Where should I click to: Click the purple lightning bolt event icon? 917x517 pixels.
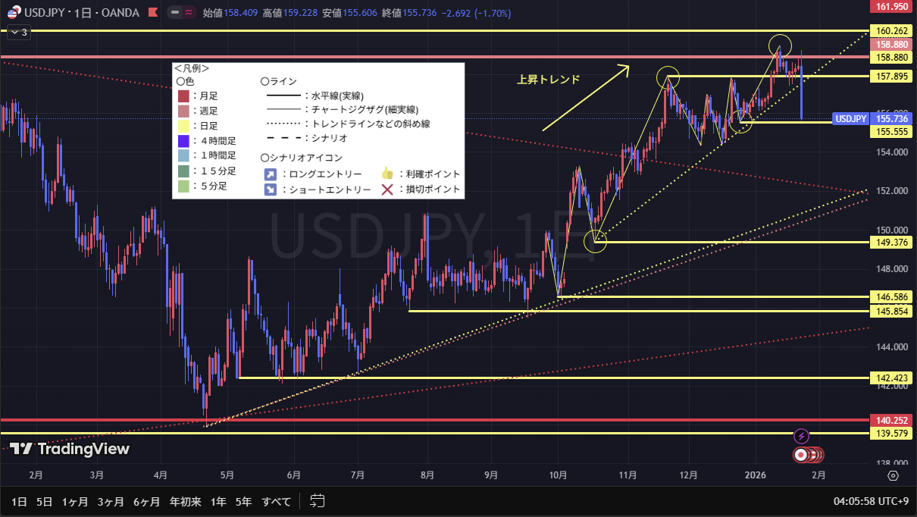coord(802,436)
